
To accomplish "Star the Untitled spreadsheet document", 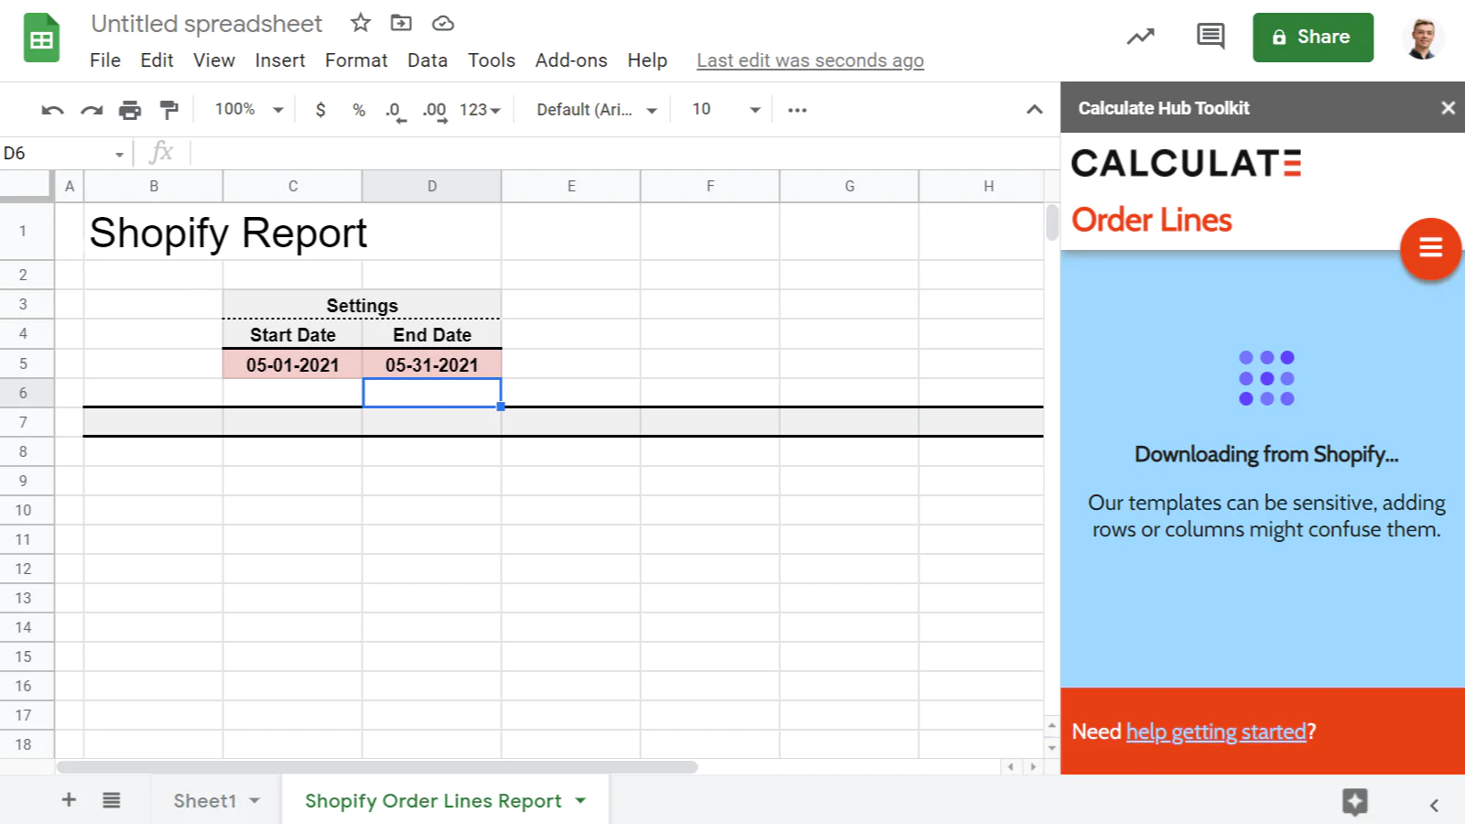I will [x=361, y=23].
